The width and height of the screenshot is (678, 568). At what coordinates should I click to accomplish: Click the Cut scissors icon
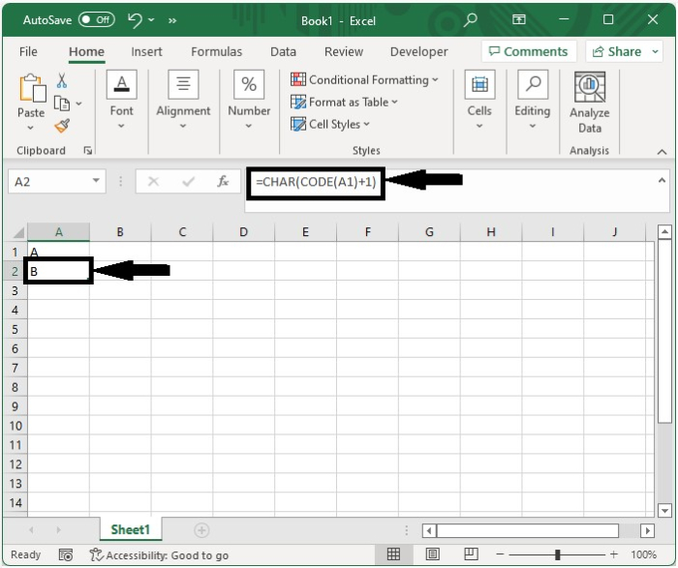[62, 80]
